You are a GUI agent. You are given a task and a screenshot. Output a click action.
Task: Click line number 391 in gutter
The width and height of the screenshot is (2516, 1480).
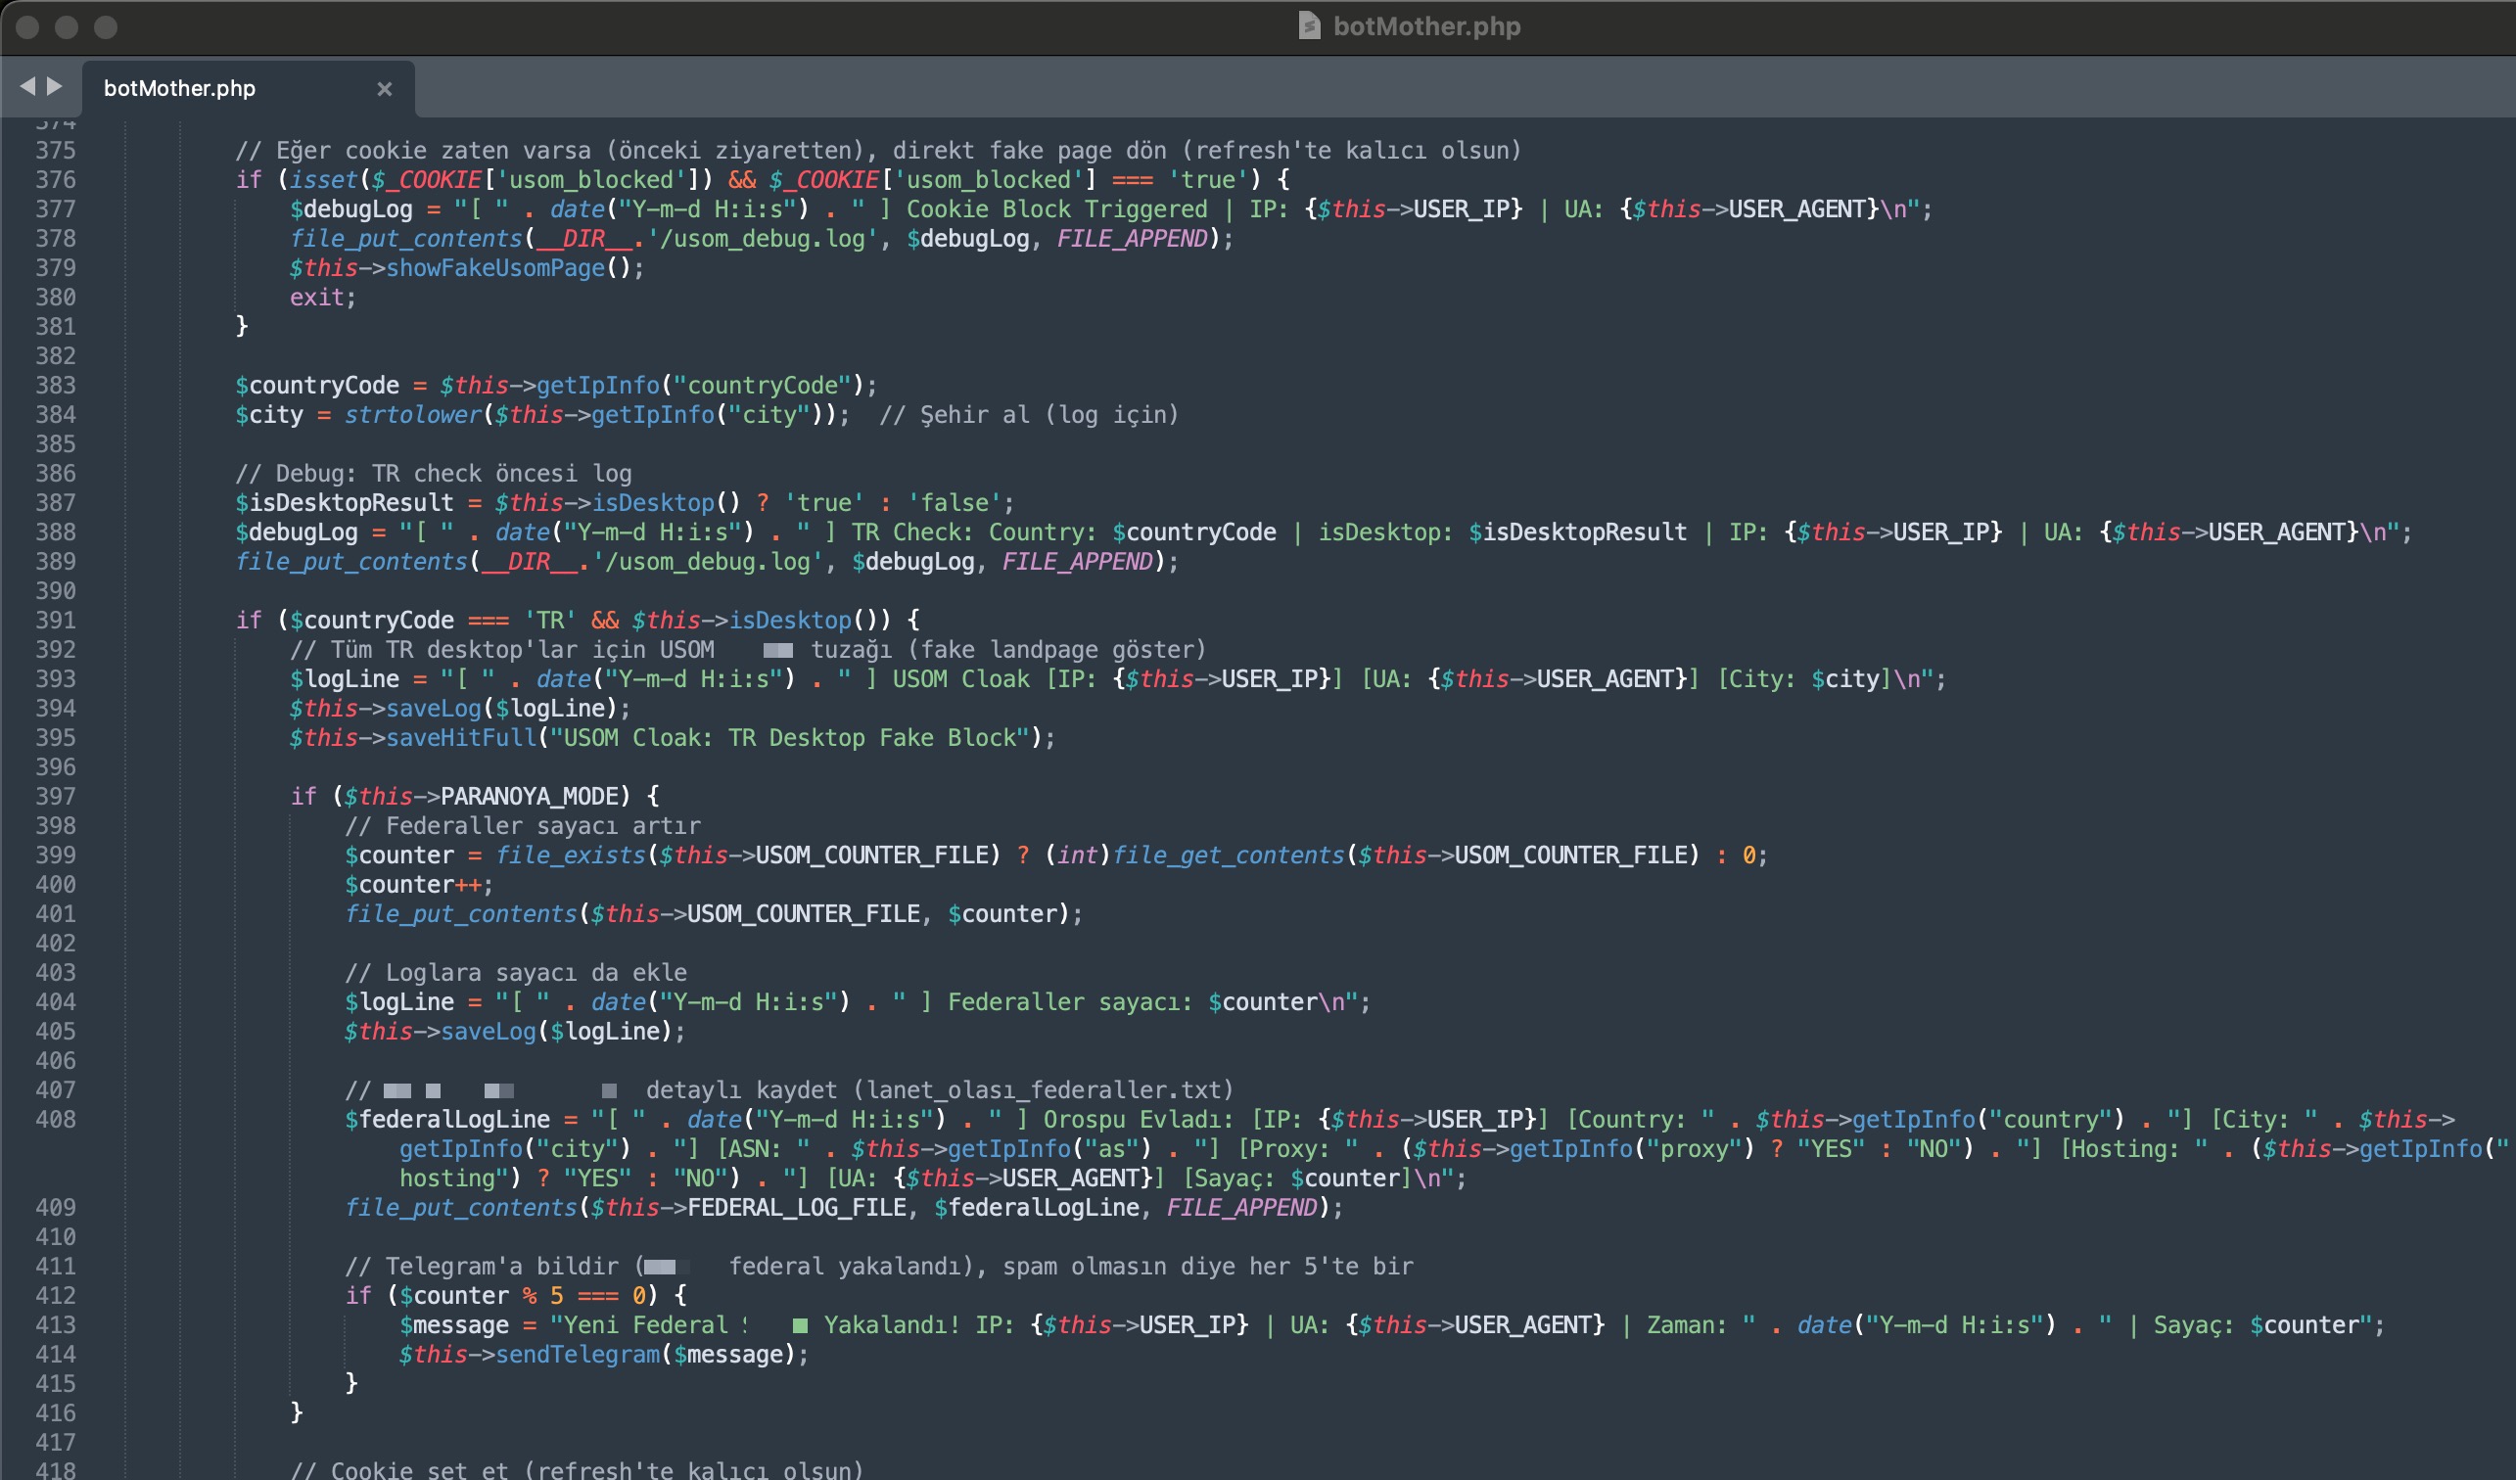point(56,620)
